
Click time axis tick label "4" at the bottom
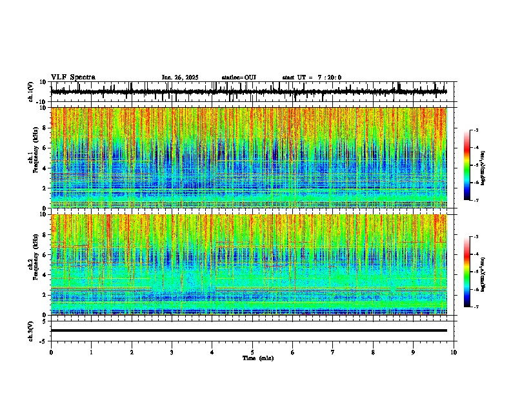(212, 352)
